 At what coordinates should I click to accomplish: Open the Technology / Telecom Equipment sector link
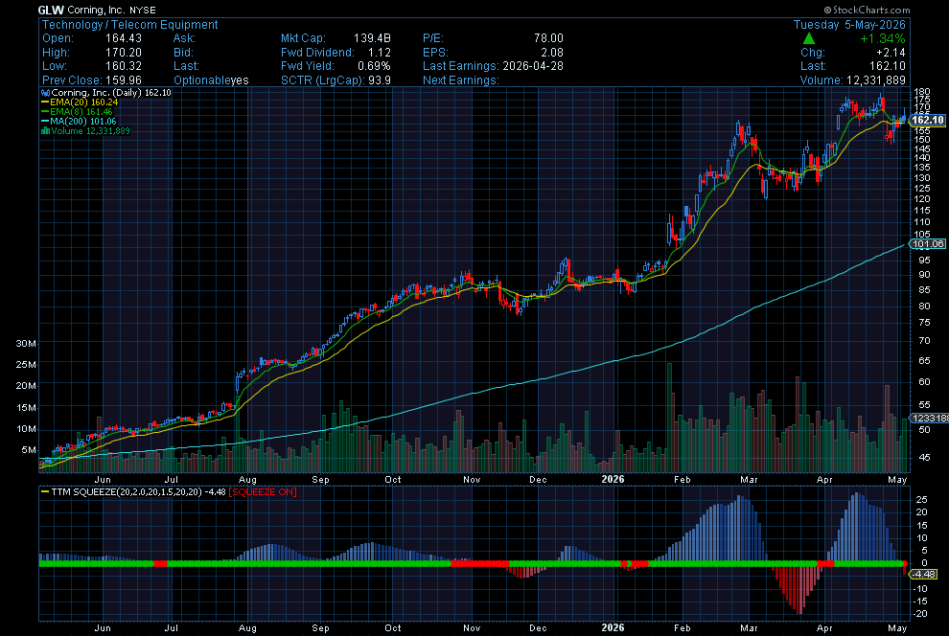coord(129,25)
